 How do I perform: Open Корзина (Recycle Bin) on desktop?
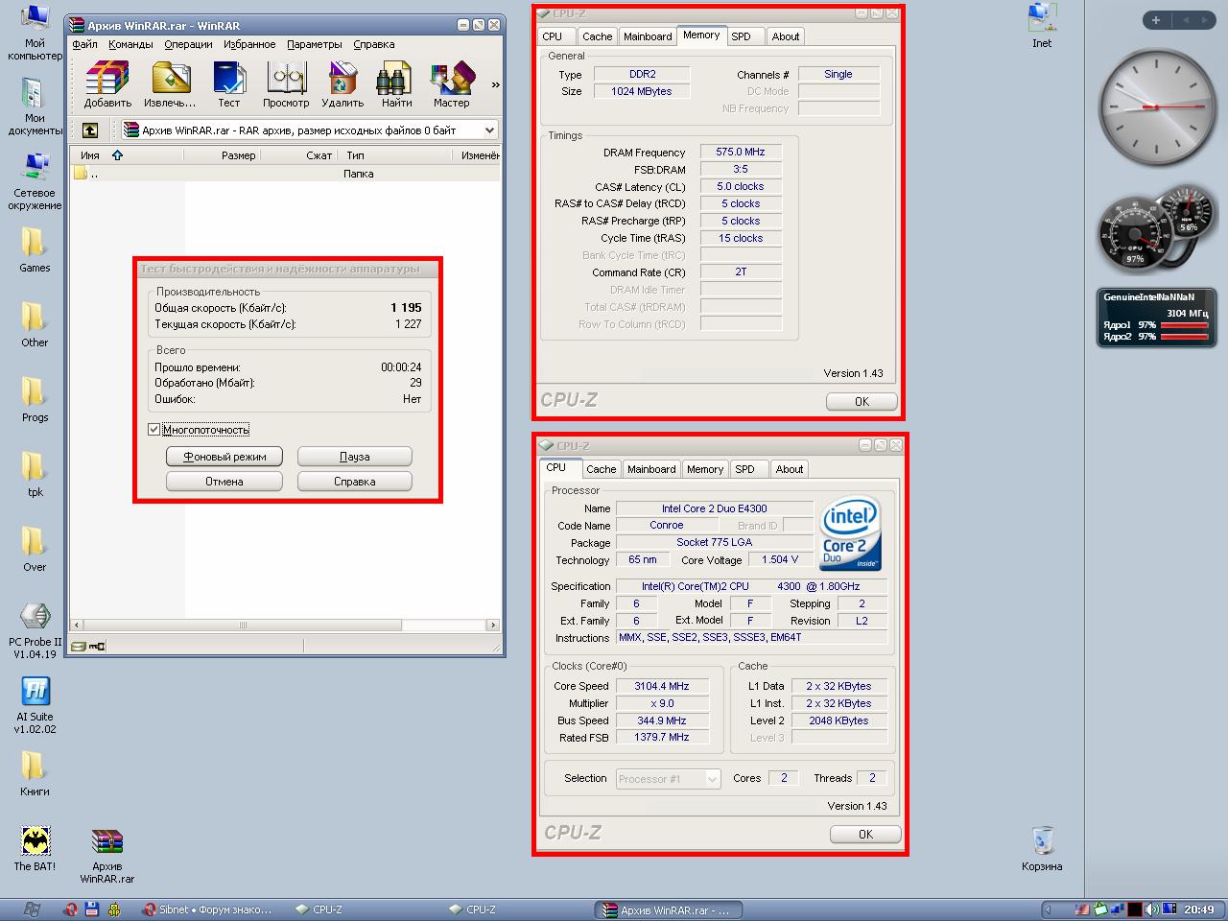click(1042, 849)
